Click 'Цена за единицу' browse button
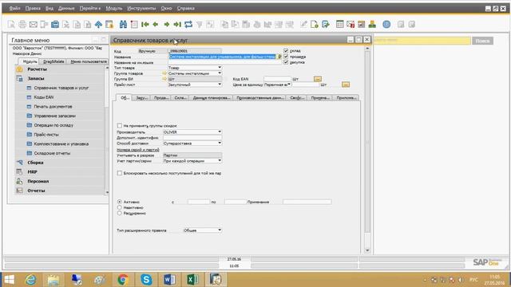Viewport: 511px width, 287px height. 346,85
